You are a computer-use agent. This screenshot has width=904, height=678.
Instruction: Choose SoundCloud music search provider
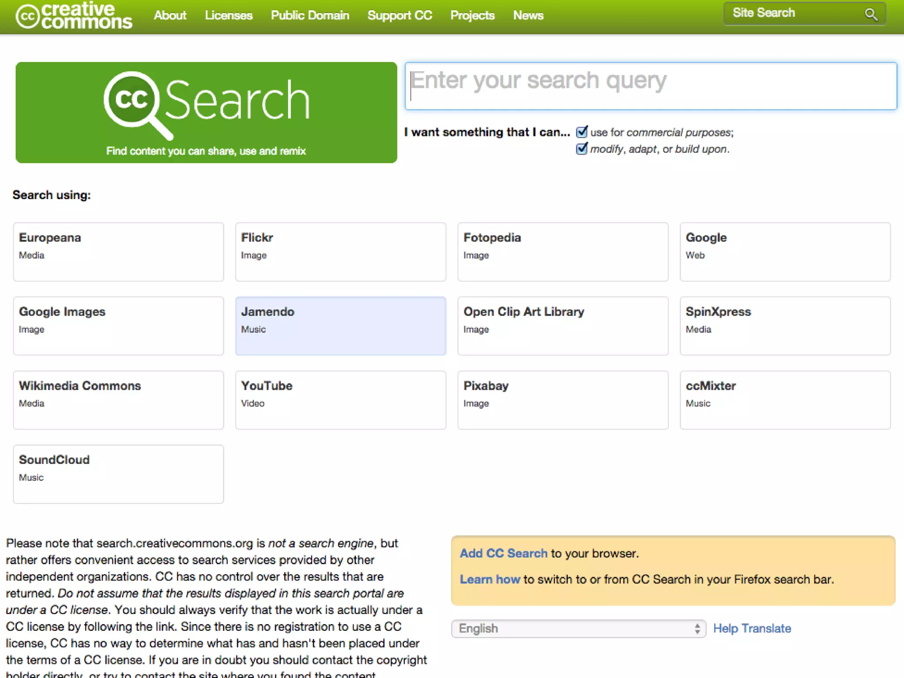(118, 474)
